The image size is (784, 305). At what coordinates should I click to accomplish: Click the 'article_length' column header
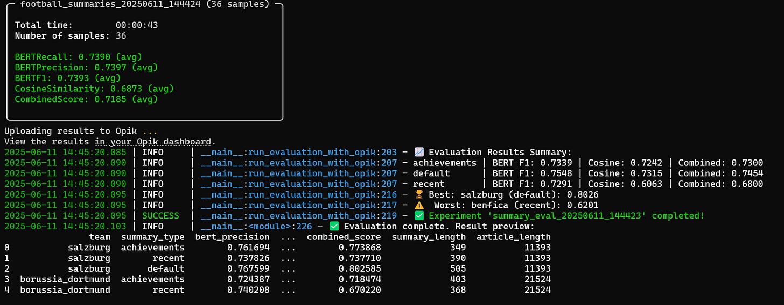[514, 237]
